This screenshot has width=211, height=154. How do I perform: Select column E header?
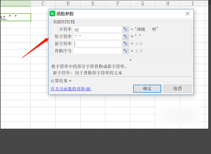[x=93, y=3]
